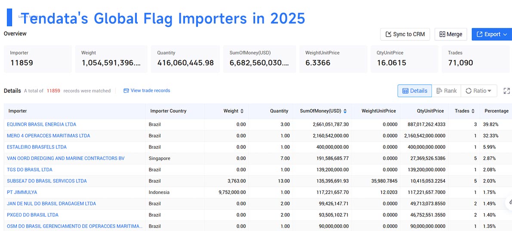Click the Merge button

450,34
